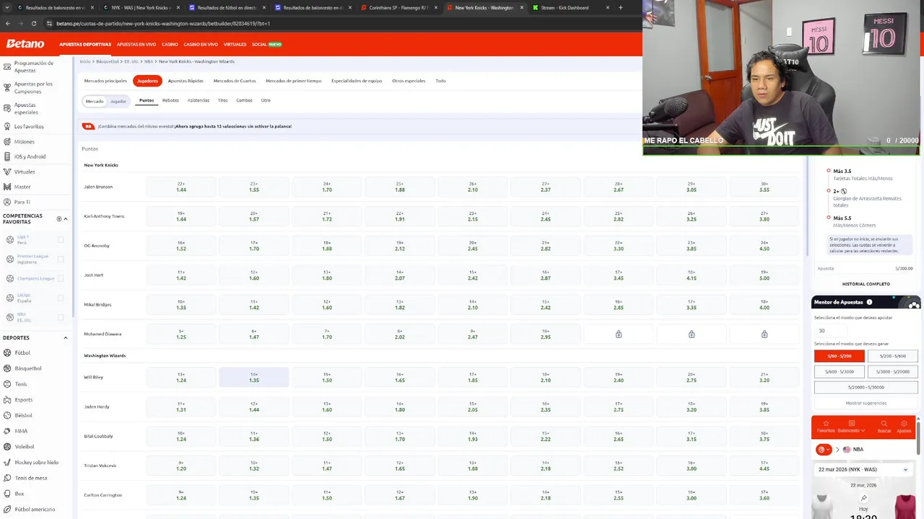Click the bet amount field showing 30
The width and height of the screenshot is (924, 519).
coord(830,331)
